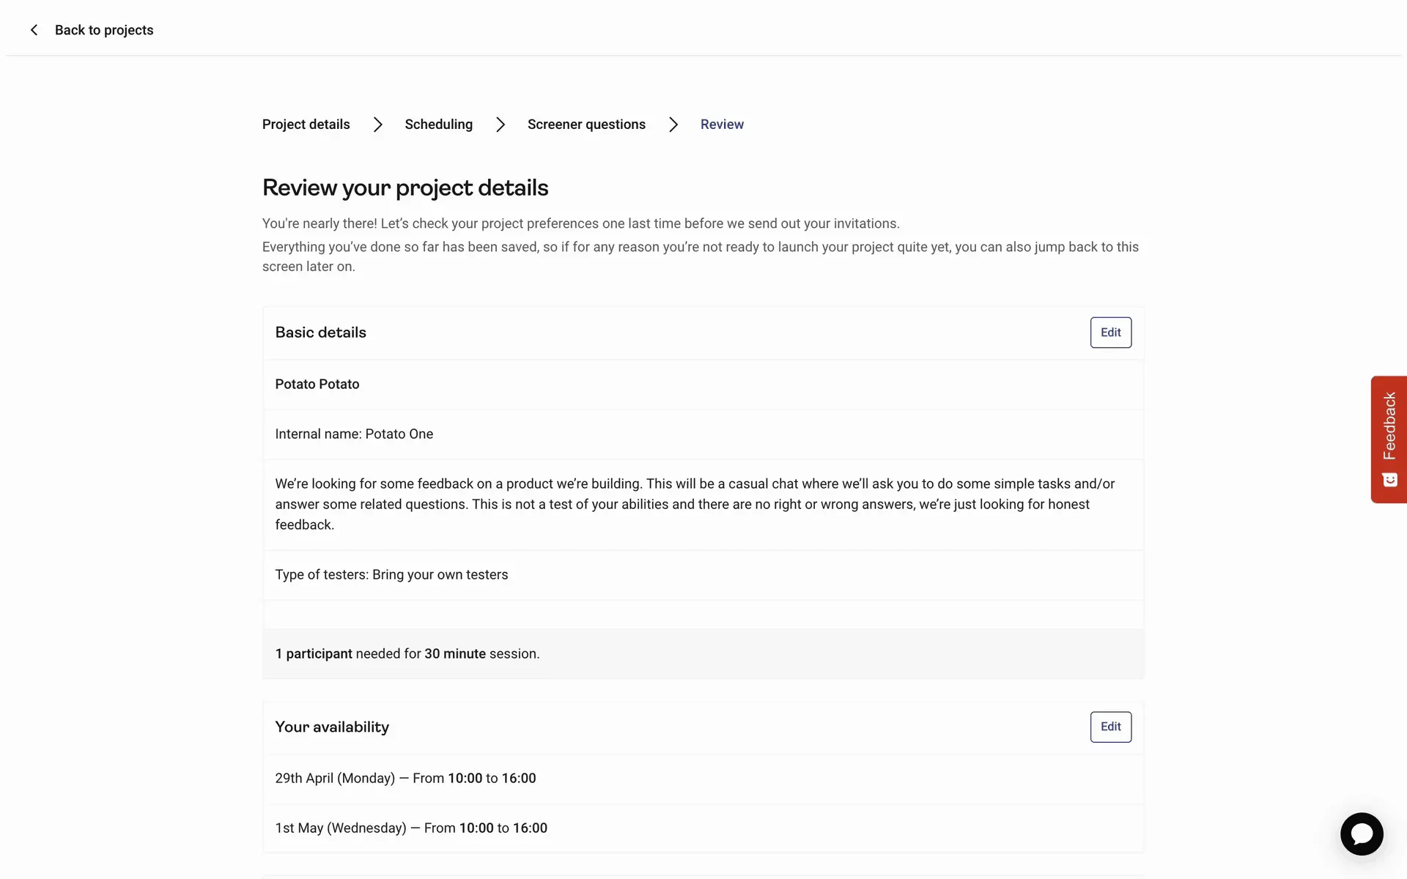The height and width of the screenshot is (879, 1407).
Task: Click chevron after Scheduling step
Action: click(x=500, y=125)
